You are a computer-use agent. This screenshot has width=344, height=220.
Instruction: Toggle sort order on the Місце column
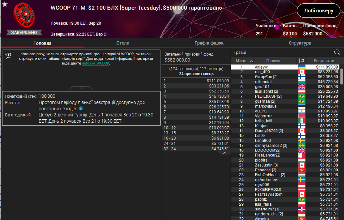[242, 61]
